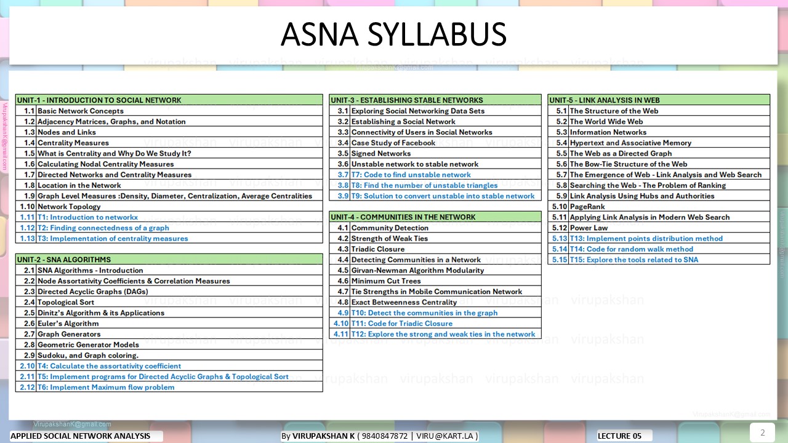Select Detecting Communities in a Network row
This screenshot has height=443, width=788.
point(435,260)
